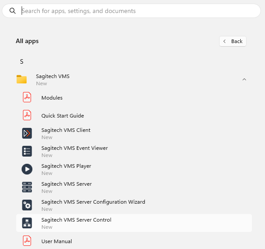Click the letter S section header
The image size is (265, 249).
coord(22,61)
